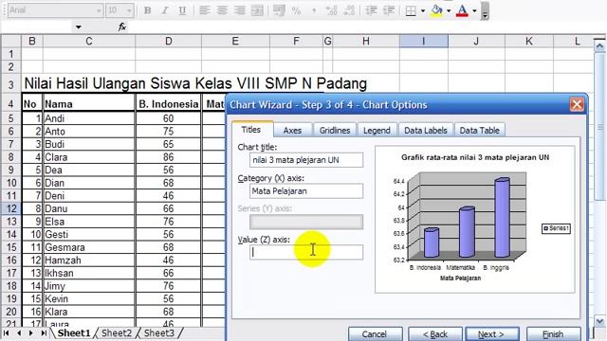
Task: Select Clara's score 86
Action: (x=169, y=157)
